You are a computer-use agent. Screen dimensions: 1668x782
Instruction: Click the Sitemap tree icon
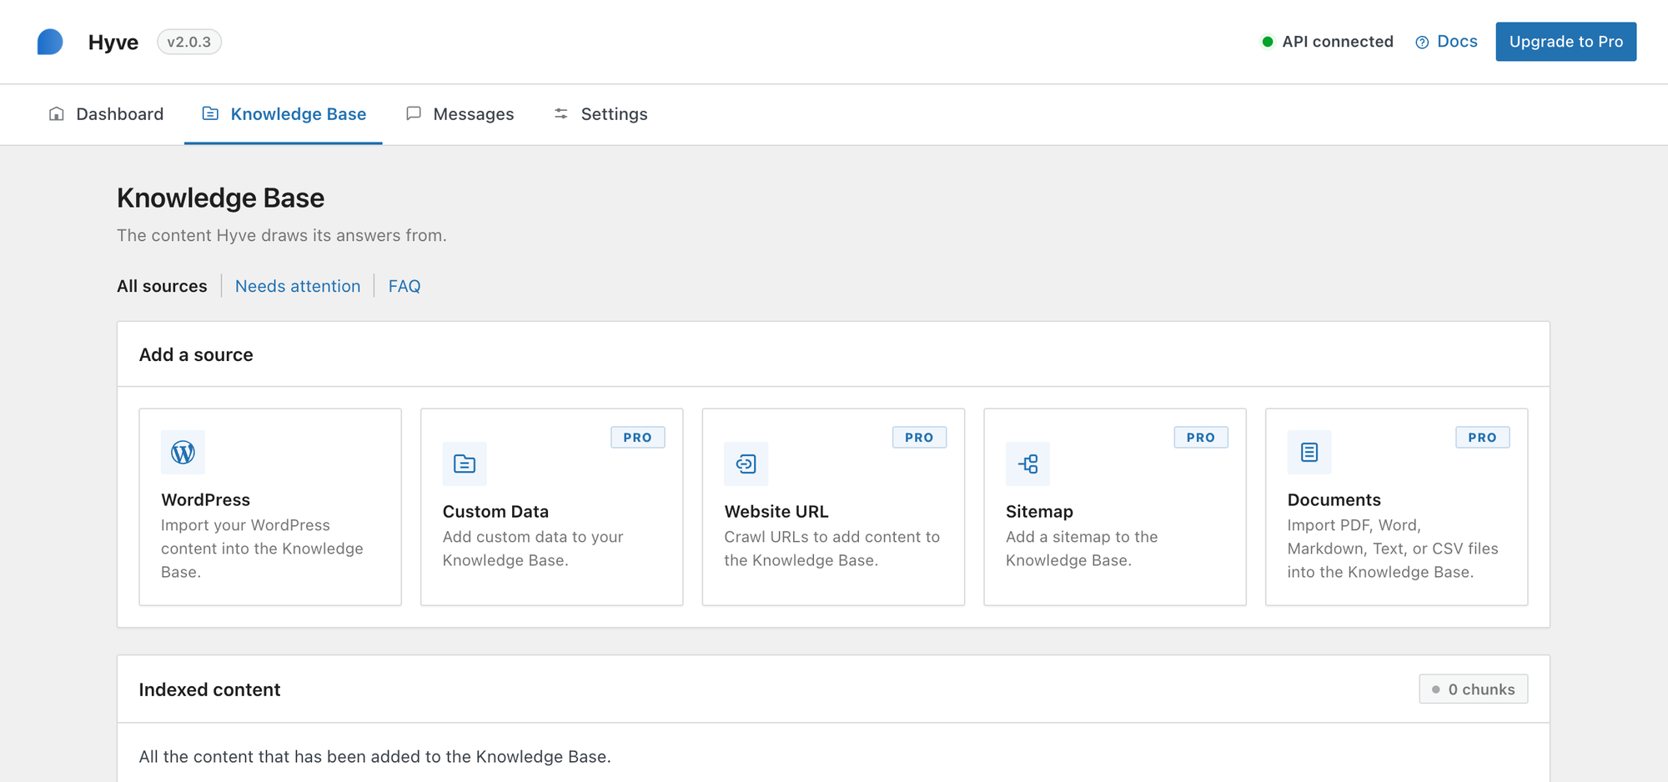pos(1027,464)
